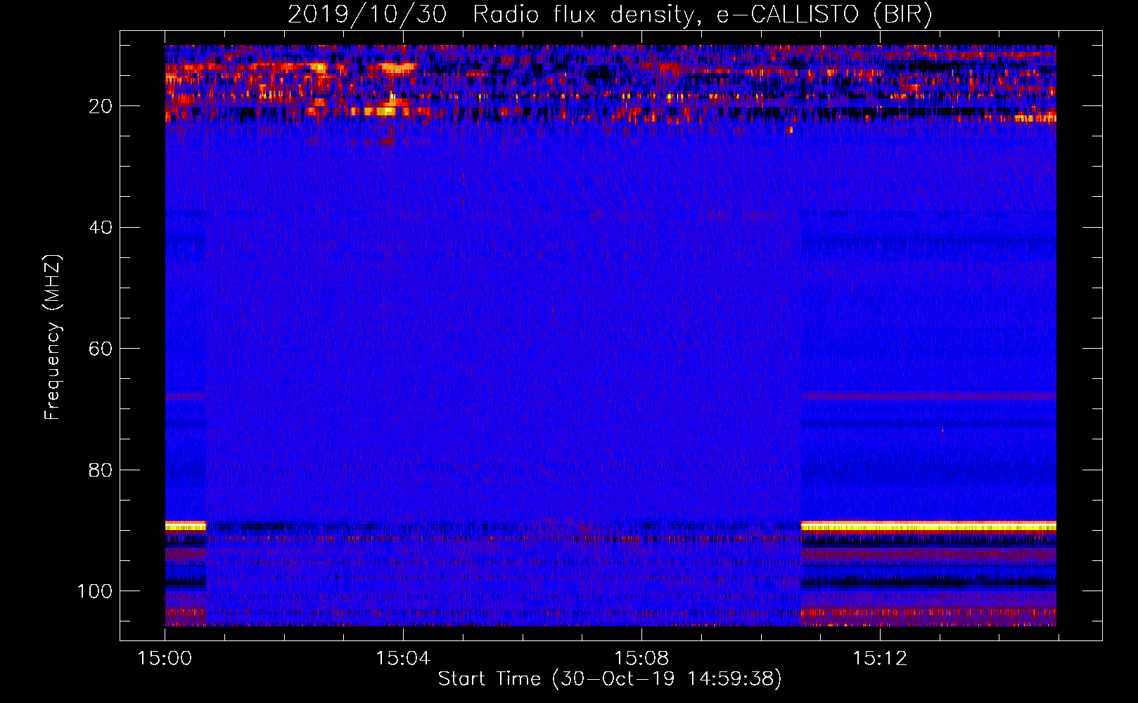
Task: Click the 15:08 time axis label
Action: (x=641, y=659)
